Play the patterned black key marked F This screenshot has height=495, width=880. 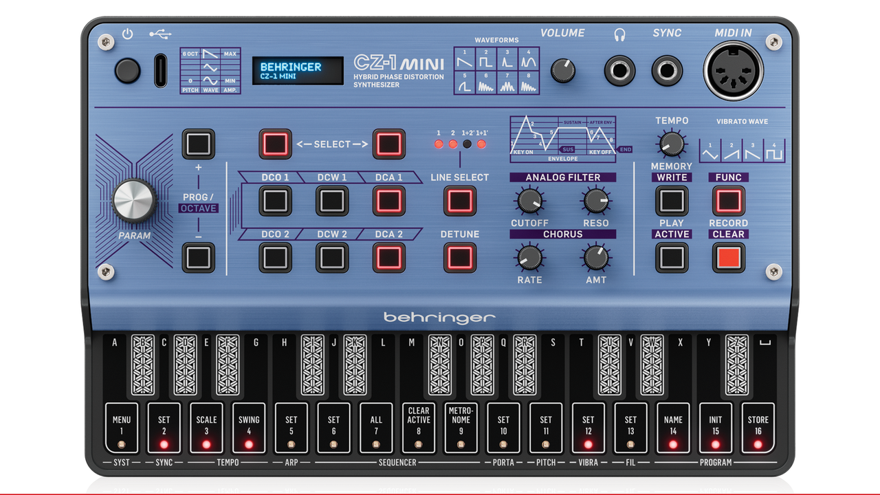click(228, 365)
